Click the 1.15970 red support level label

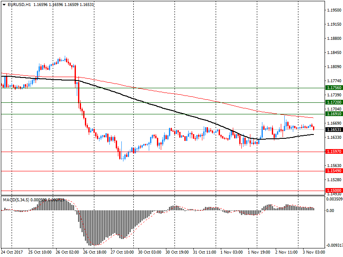tap(334, 152)
